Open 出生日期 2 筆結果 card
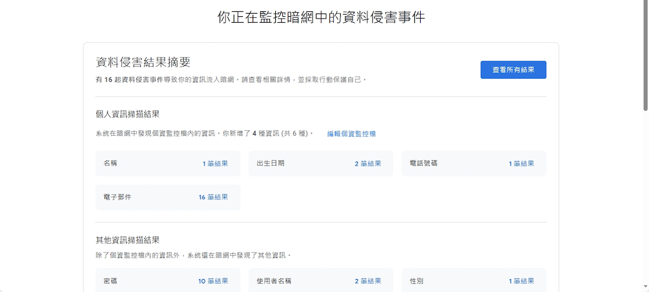The image size is (649, 292). pos(321,163)
